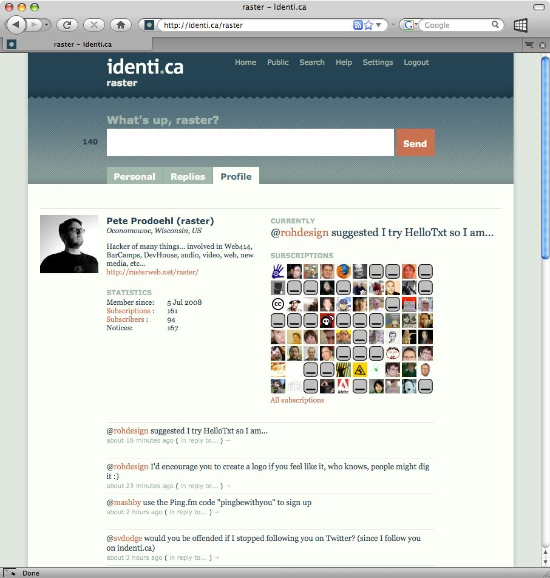Image resolution: width=550 pixels, height=578 pixels.
Task: Click rohdesign in the HelloTxt notice
Action: (x=131, y=430)
